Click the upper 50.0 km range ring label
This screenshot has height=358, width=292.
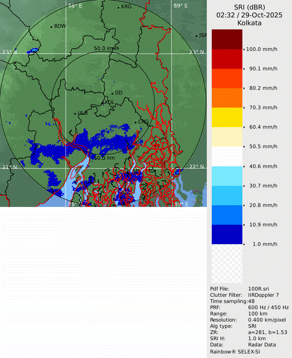[104, 48]
